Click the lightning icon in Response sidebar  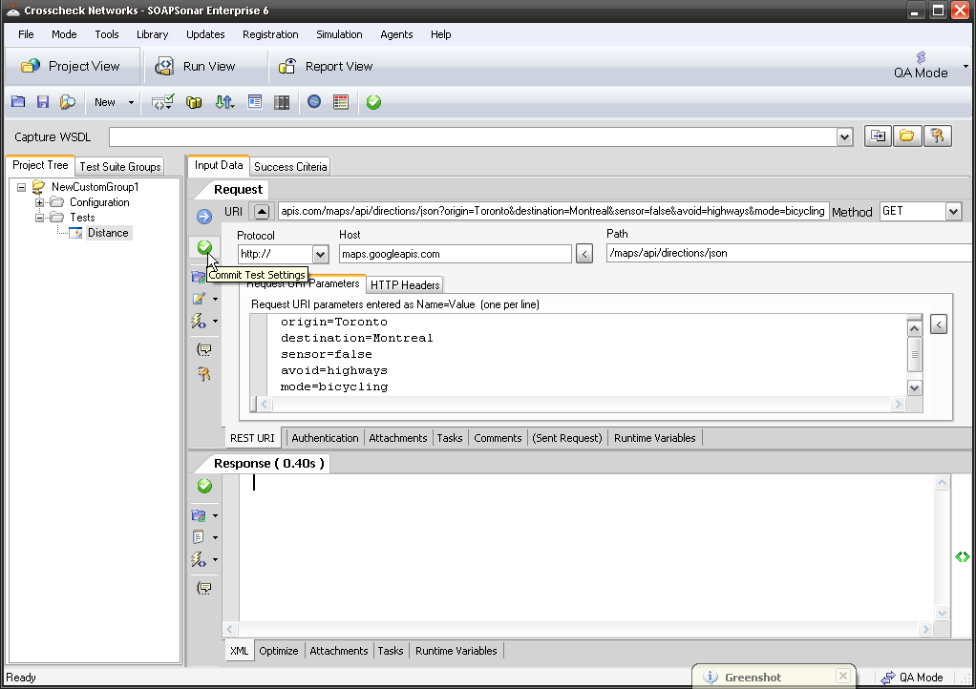coord(199,559)
